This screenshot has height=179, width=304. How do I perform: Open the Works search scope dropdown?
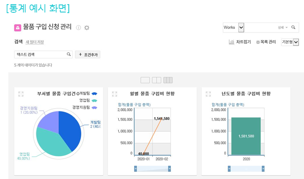[x=241, y=27]
